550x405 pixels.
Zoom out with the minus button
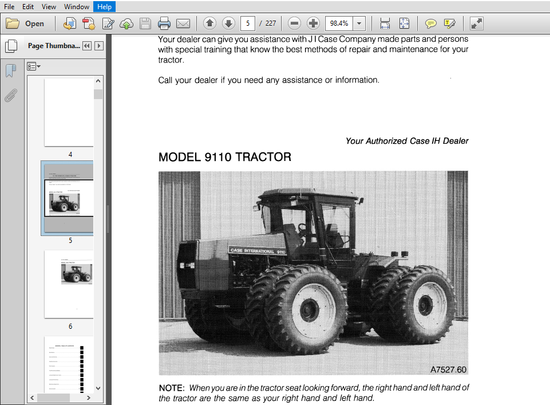tap(294, 23)
